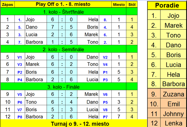Click Hela's score 6 in match 12

tap(71, 116)
